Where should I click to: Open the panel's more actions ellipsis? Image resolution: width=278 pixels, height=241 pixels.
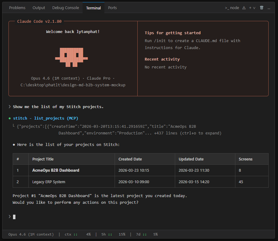pos(269,8)
